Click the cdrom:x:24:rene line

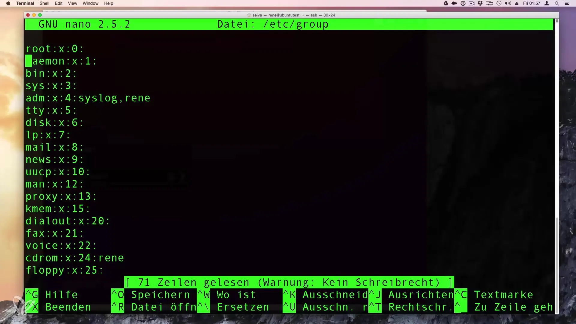[75, 258]
